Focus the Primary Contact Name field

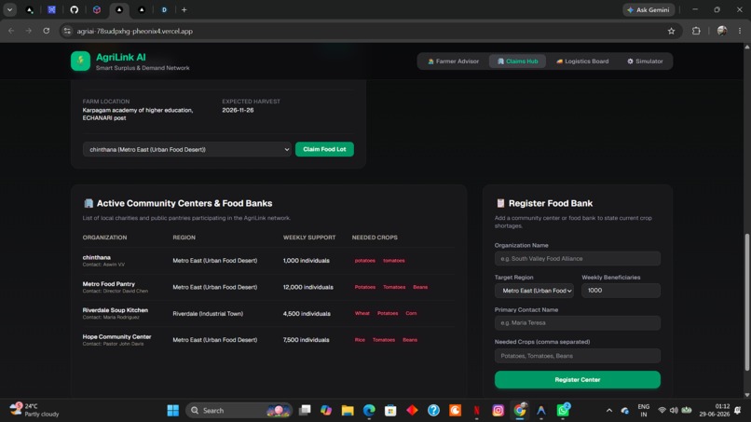[577, 323]
